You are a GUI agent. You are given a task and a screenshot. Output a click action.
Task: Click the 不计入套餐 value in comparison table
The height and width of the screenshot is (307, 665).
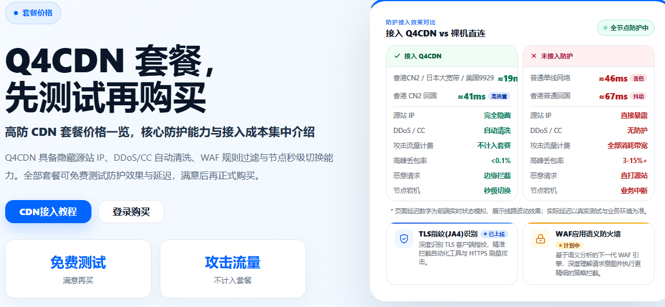pos(494,145)
